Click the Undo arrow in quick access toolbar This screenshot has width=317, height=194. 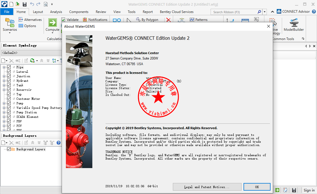coord(32,4)
